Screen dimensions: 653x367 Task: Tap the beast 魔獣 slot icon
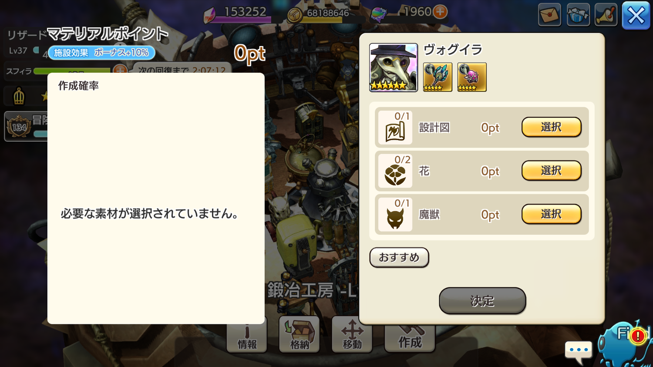(395, 215)
